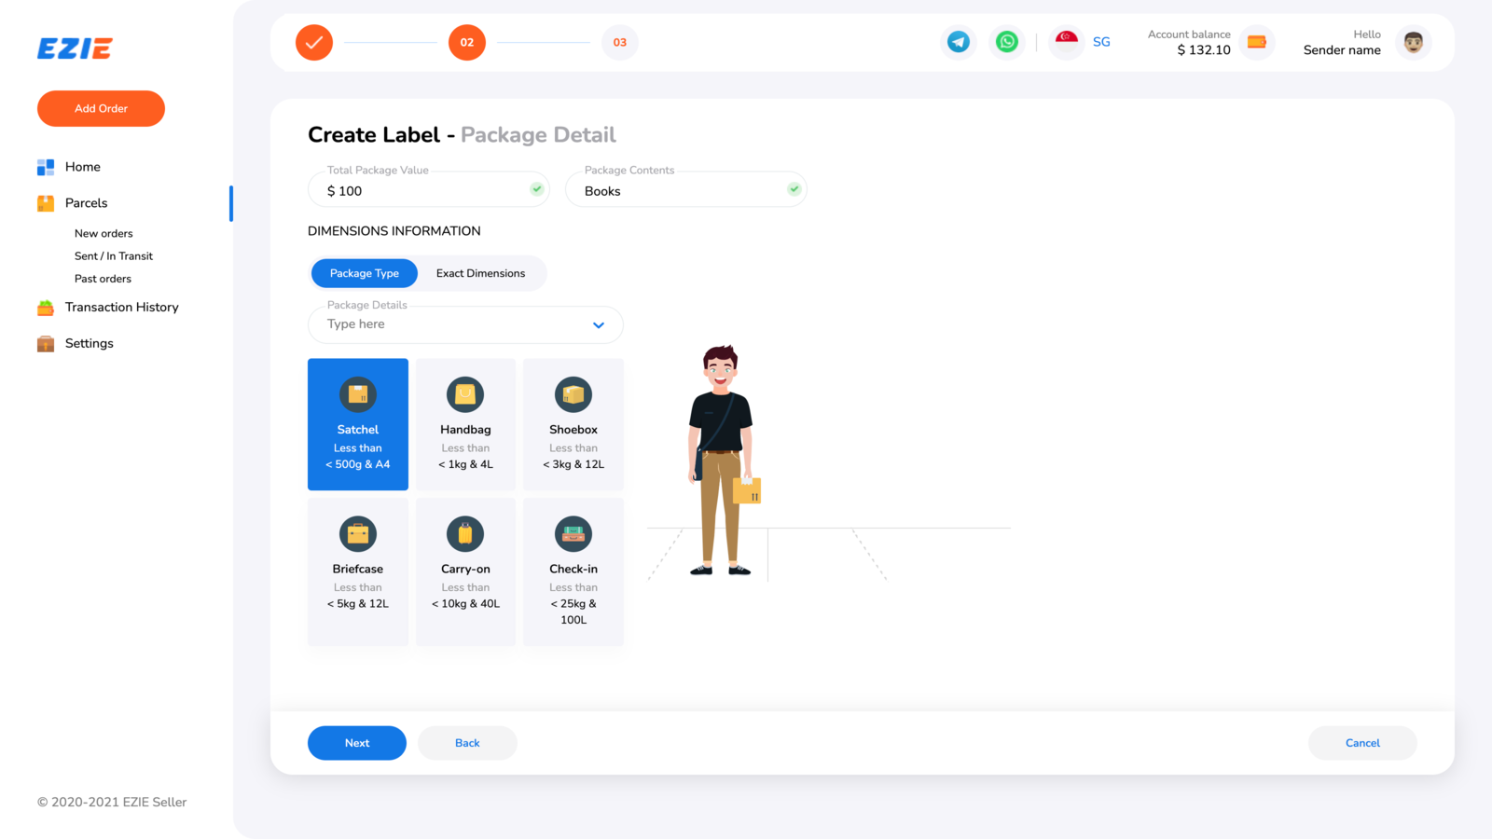Switch to the Exact Dimensions tab
Screen dimensions: 1492x839
click(x=480, y=273)
